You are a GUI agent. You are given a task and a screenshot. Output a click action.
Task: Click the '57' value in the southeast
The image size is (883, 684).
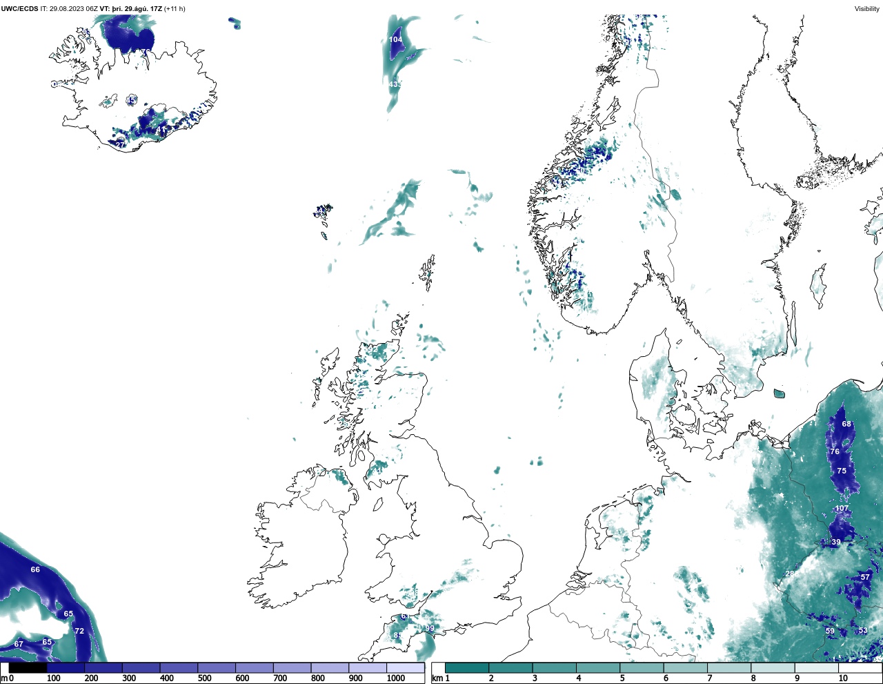pyautogui.click(x=865, y=577)
